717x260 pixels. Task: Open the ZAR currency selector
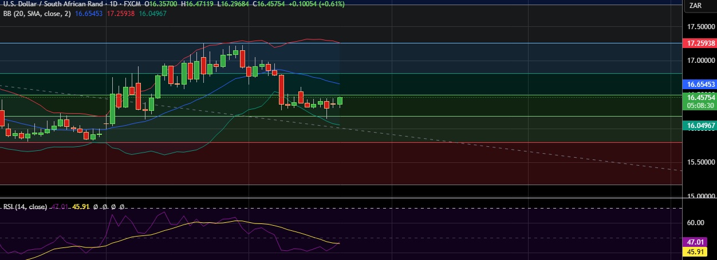(x=696, y=6)
